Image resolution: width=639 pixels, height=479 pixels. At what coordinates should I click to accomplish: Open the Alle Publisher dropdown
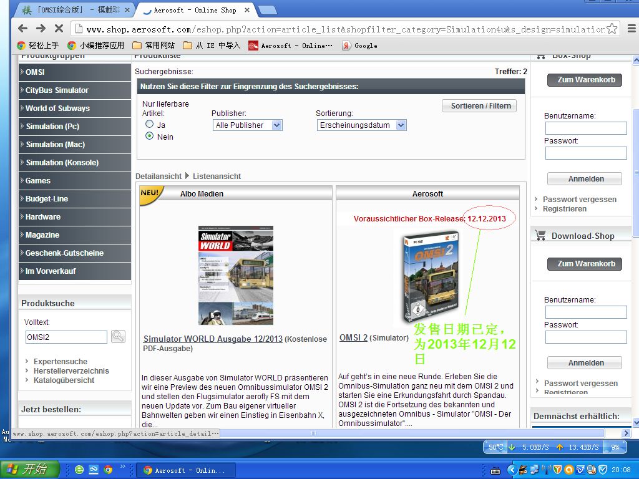tap(247, 125)
